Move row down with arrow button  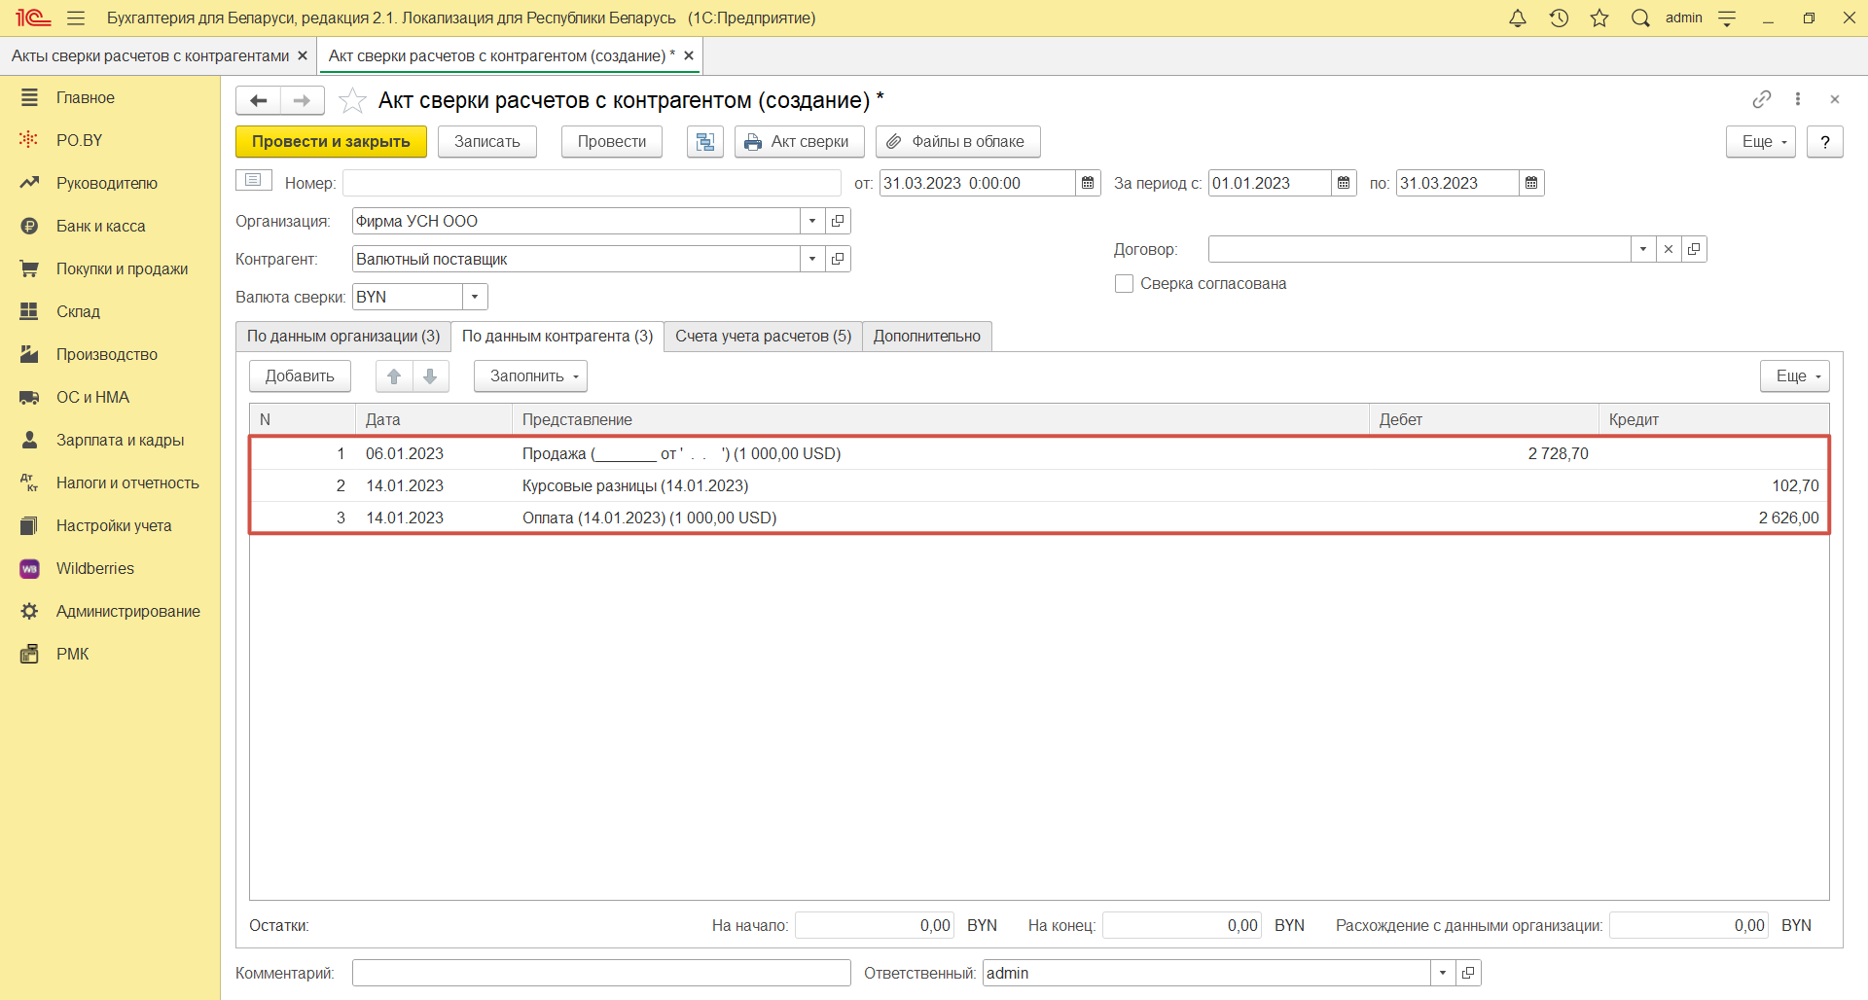430,376
